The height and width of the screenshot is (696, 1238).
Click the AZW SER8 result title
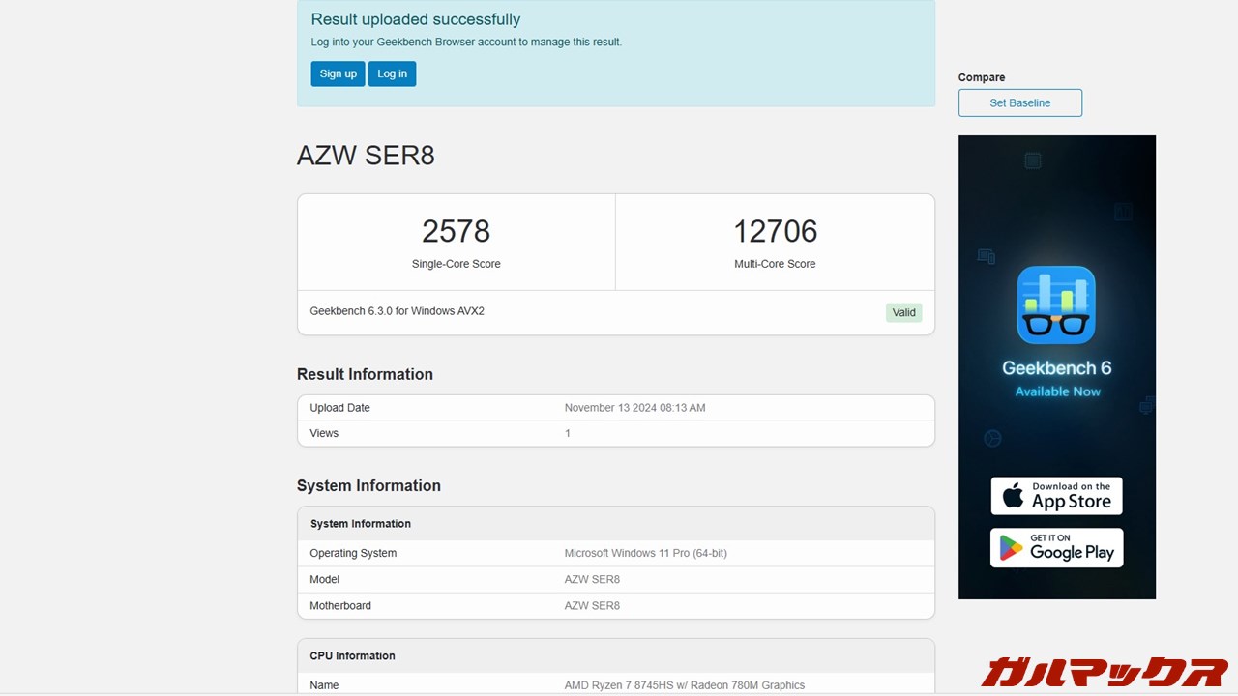(x=366, y=156)
